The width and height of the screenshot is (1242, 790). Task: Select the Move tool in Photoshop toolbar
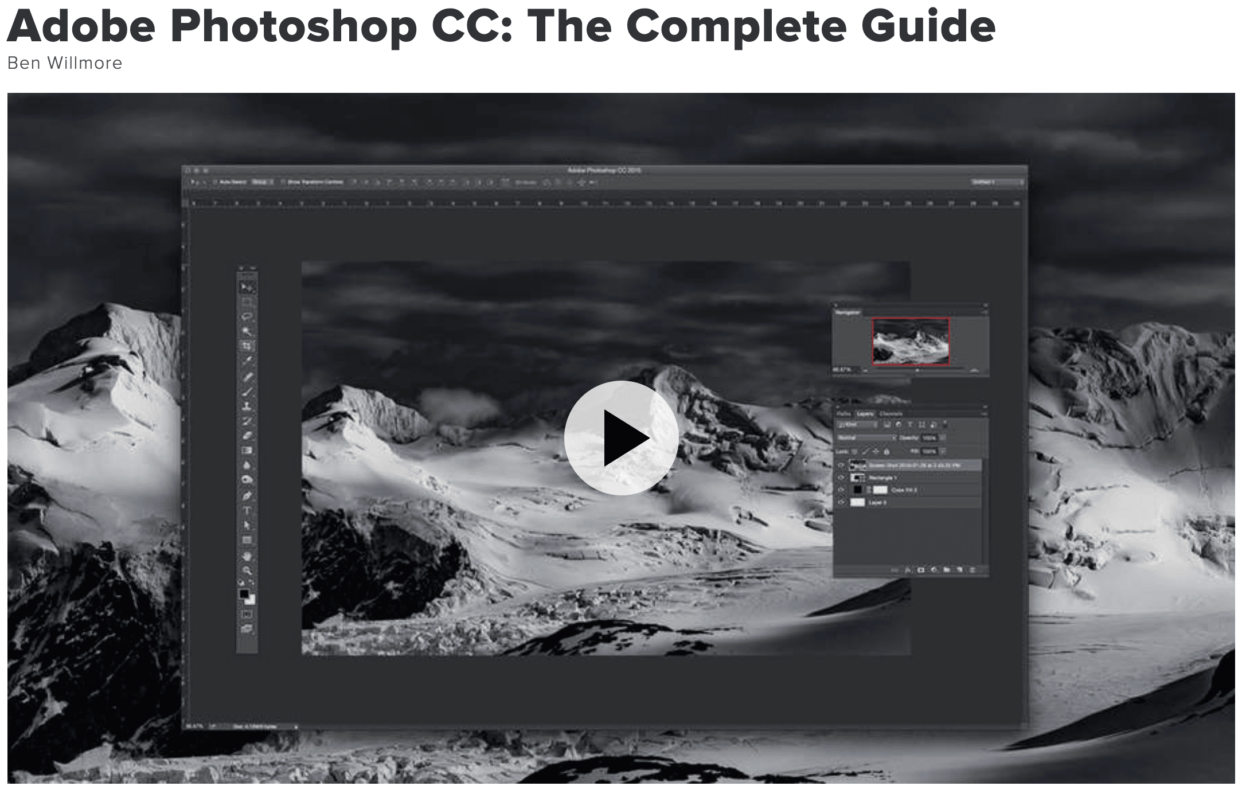tap(247, 287)
